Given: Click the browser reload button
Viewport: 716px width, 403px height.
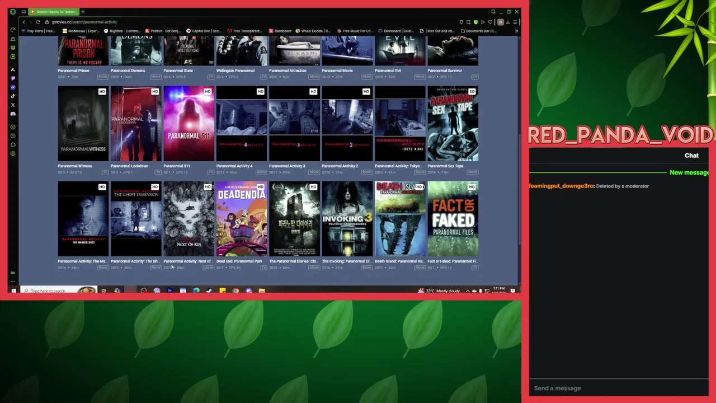Looking at the screenshot, I should pos(38,22).
